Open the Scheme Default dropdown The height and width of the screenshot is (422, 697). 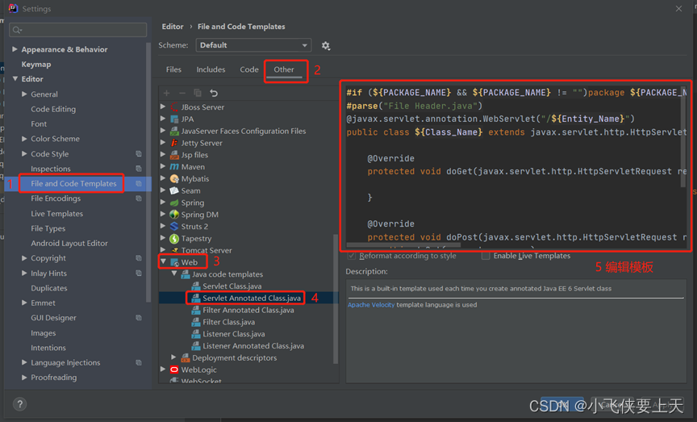point(253,45)
